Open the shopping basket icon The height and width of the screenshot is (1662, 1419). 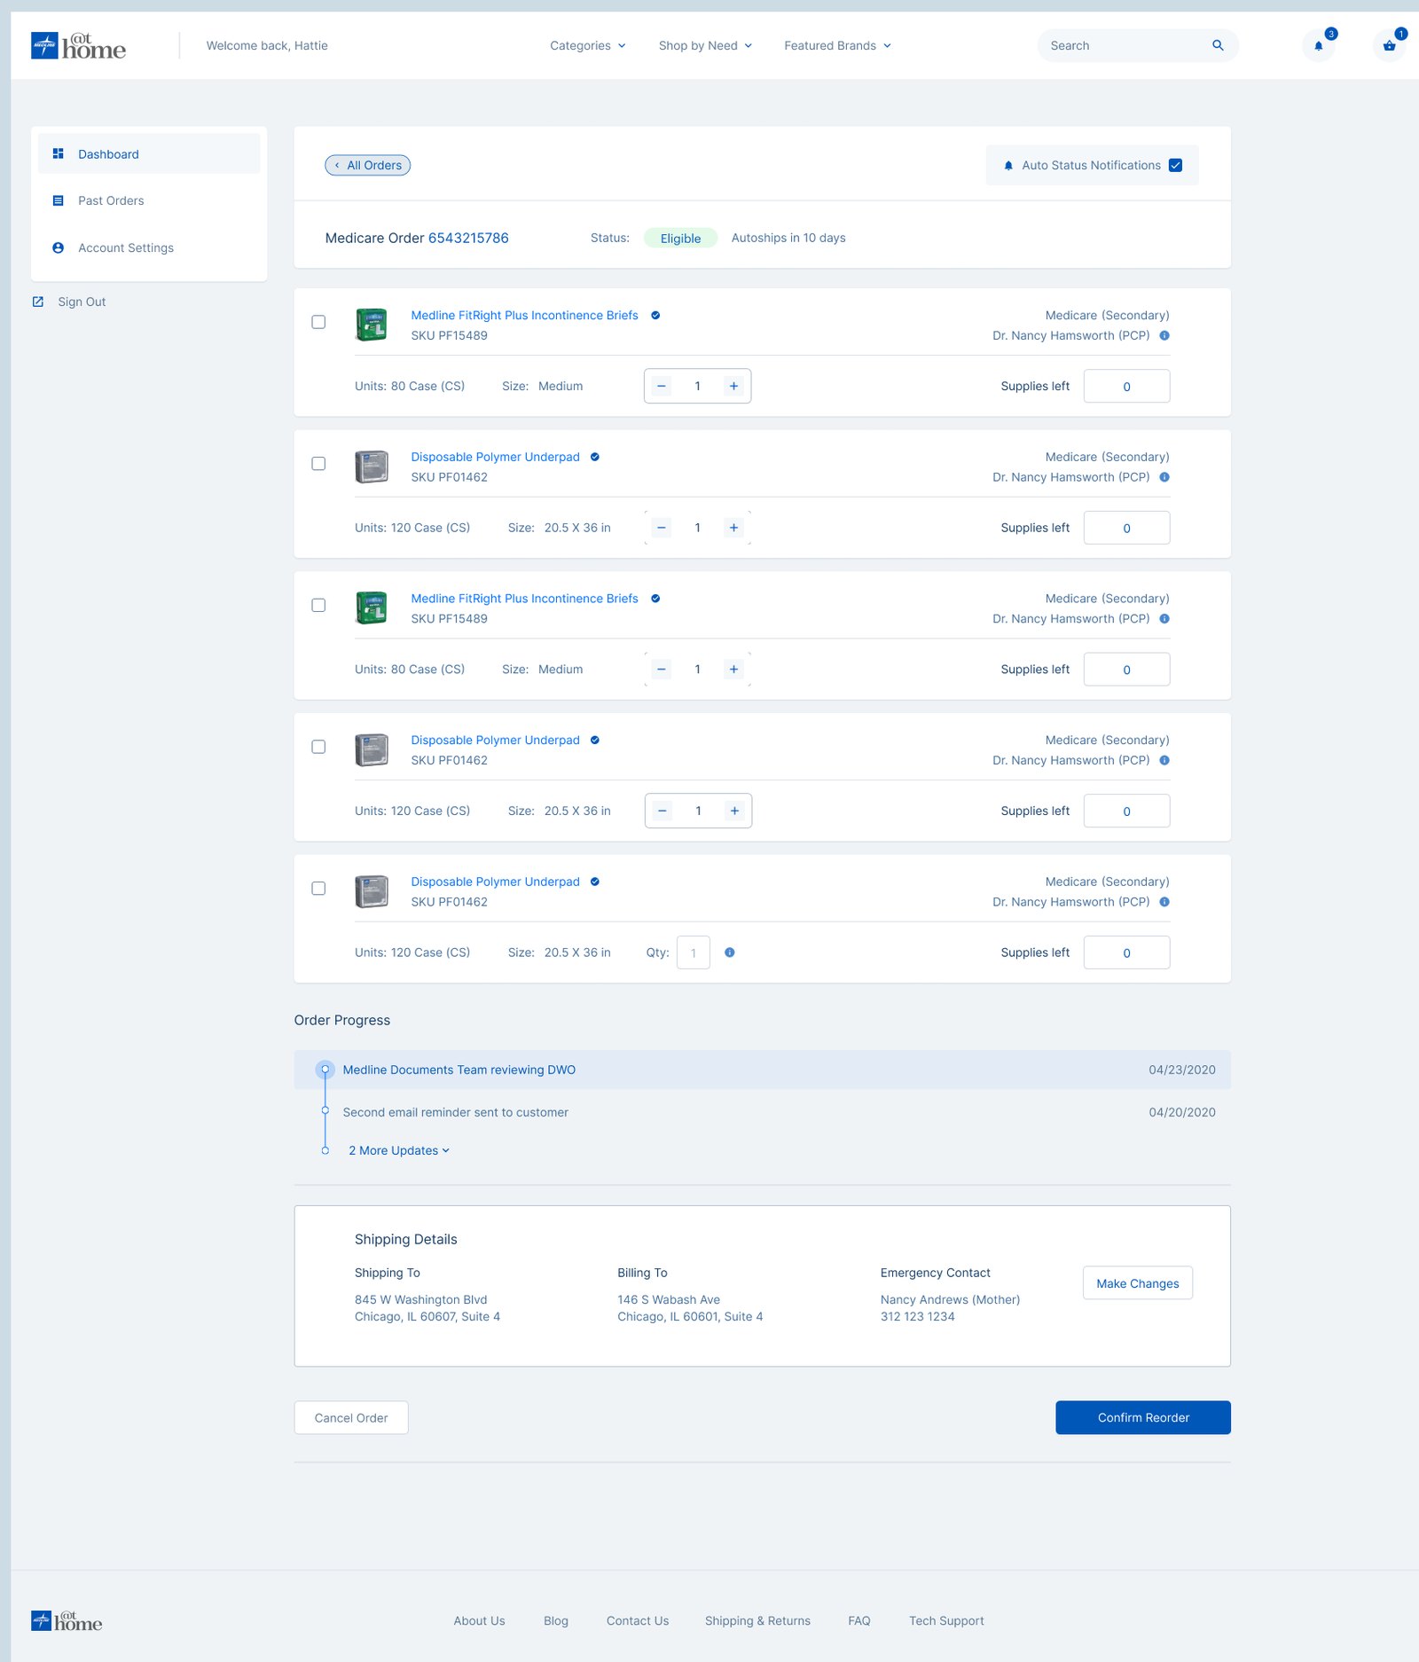click(x=1389, y=45)
